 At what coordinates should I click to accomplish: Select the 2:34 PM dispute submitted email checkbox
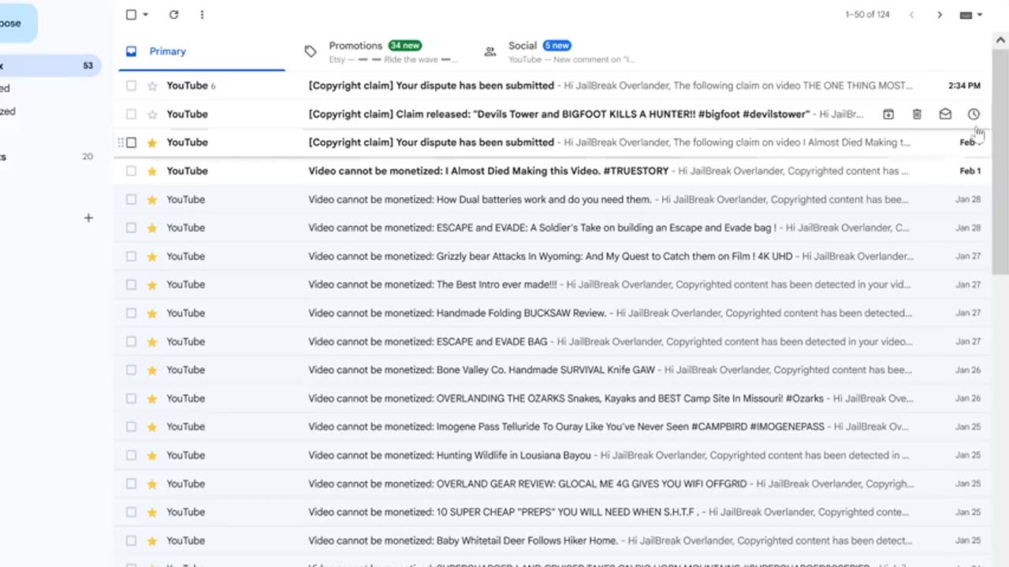(x=131, y=86)
